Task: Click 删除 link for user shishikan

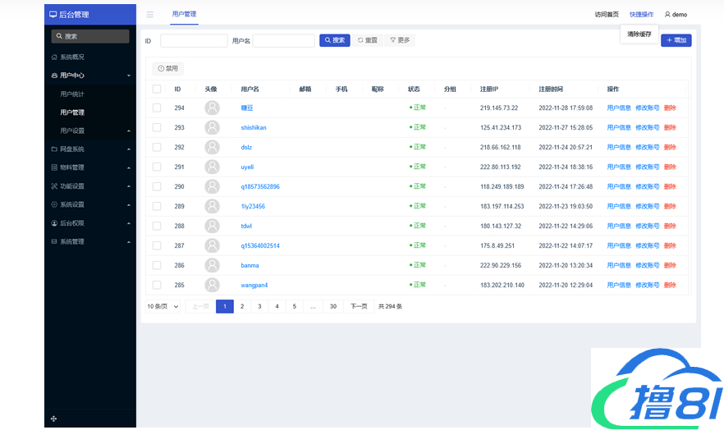Action: click(670, 127)
